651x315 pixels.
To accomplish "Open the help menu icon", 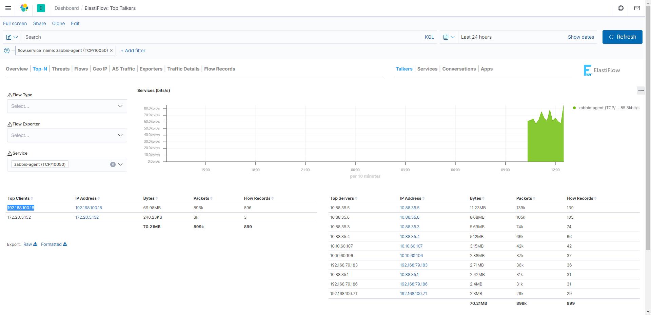I will pyautogui.click(x=621, y=8).
